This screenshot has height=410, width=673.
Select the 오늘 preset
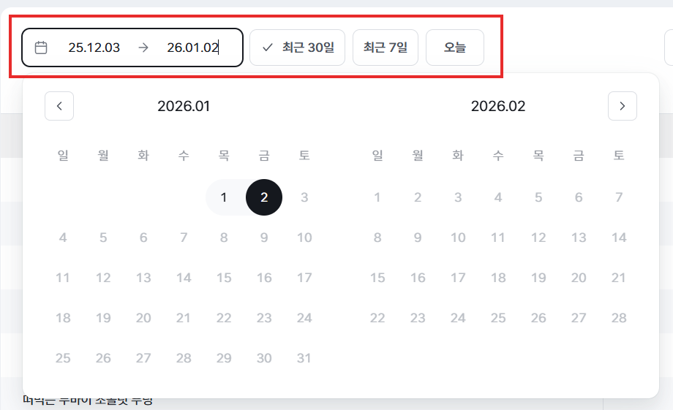point(455,48)
